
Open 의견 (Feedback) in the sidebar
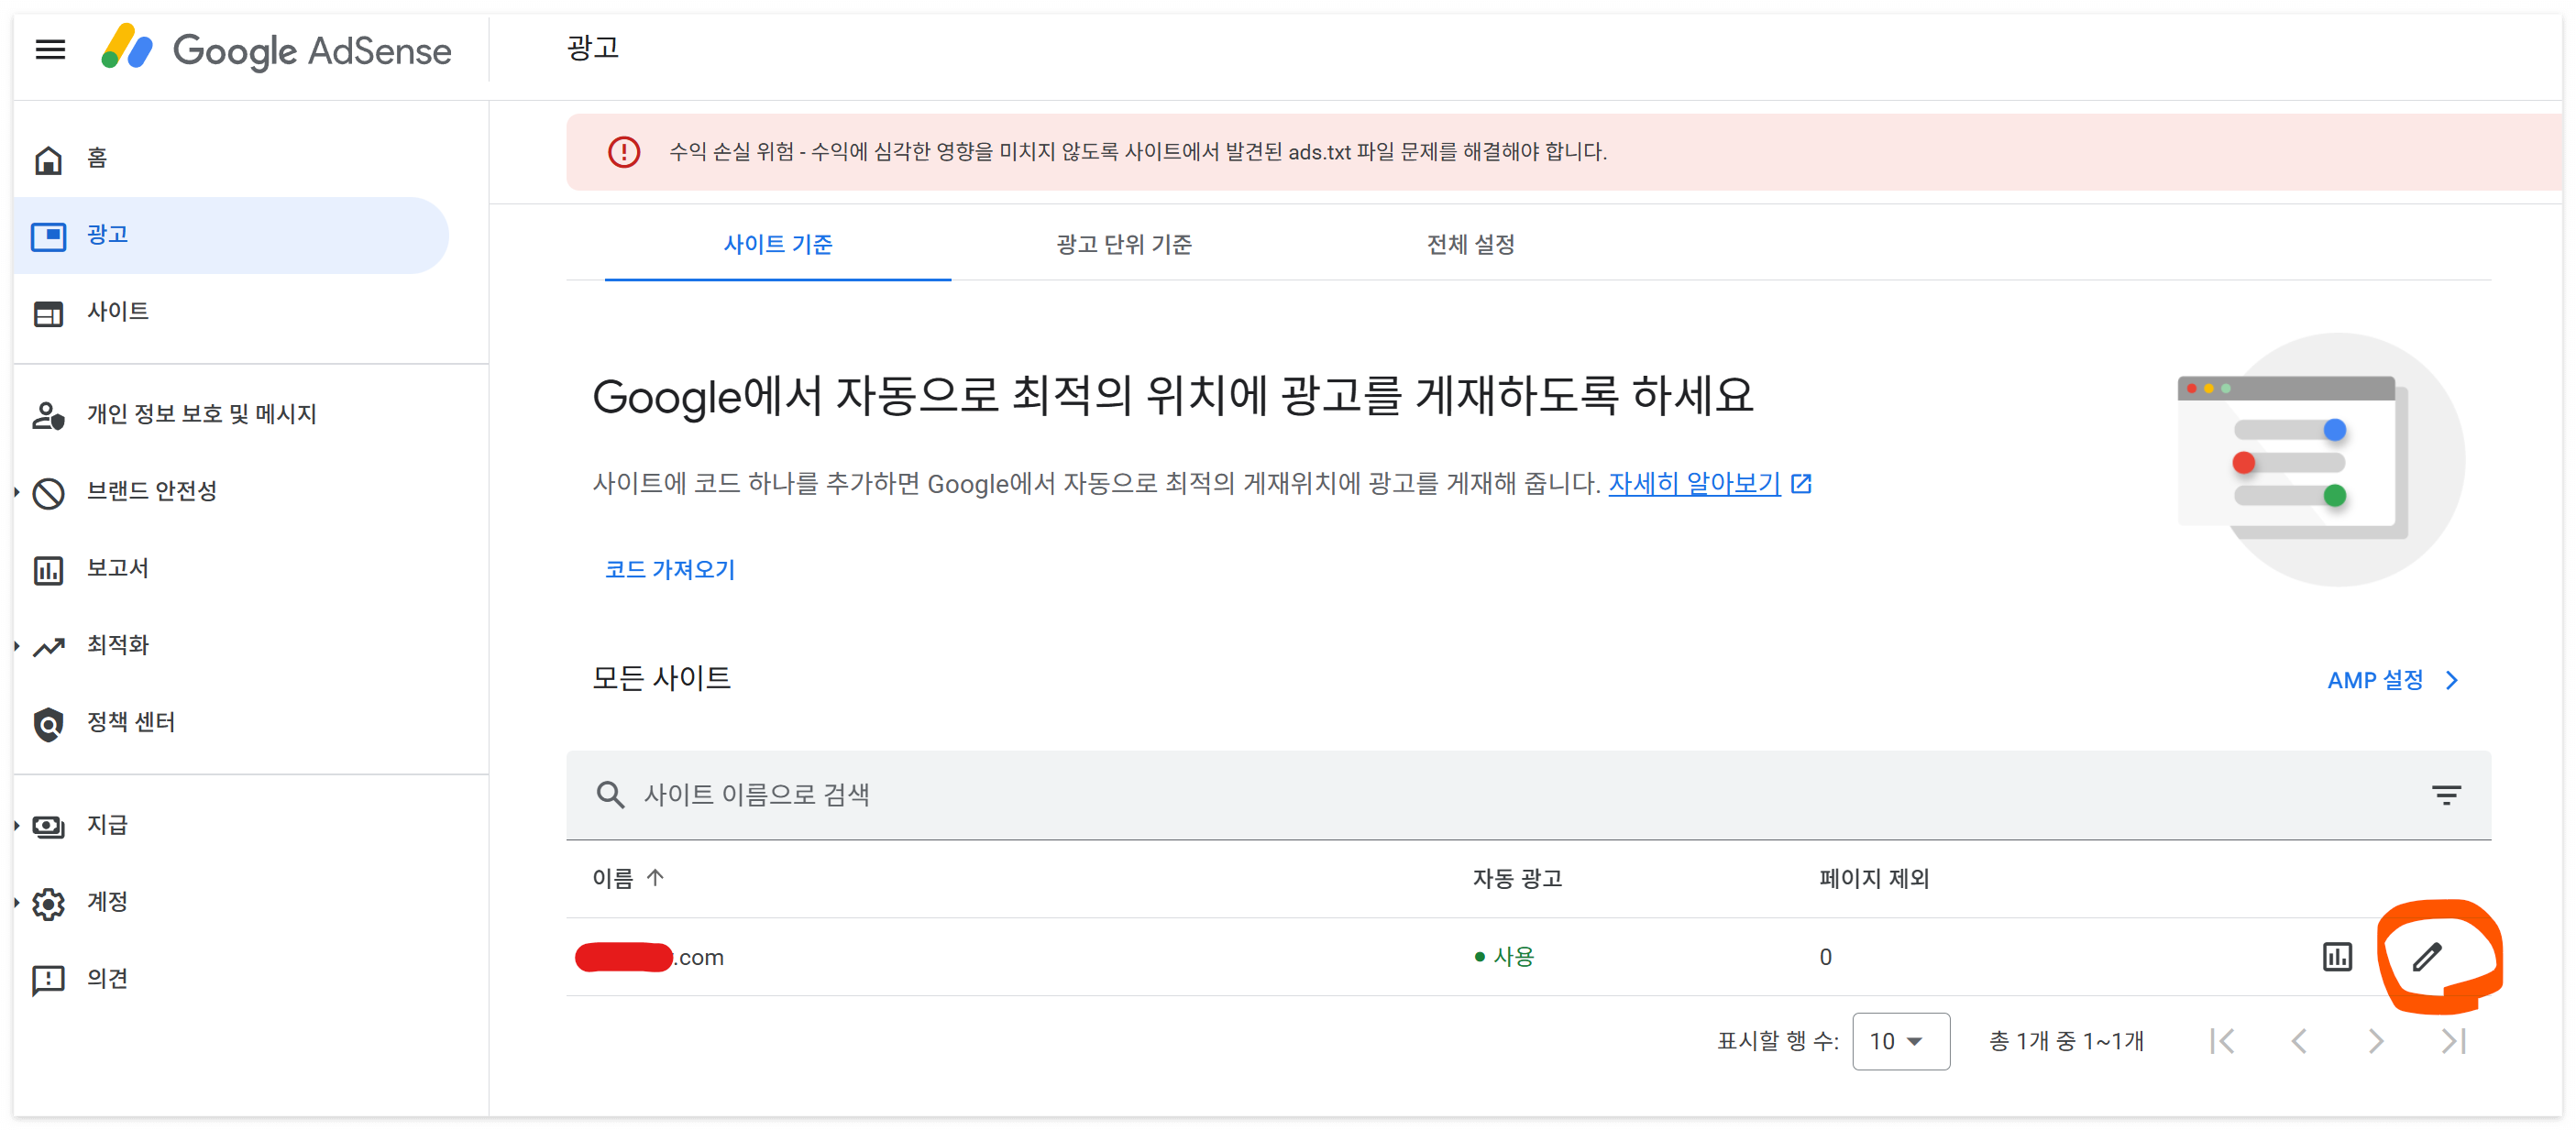[x=106, y=978]
